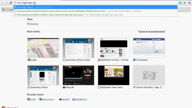The width and height of the screenshot is (192, 108).
Task: Select the 'this might take a' search suggestion
Action: (95, 7)
